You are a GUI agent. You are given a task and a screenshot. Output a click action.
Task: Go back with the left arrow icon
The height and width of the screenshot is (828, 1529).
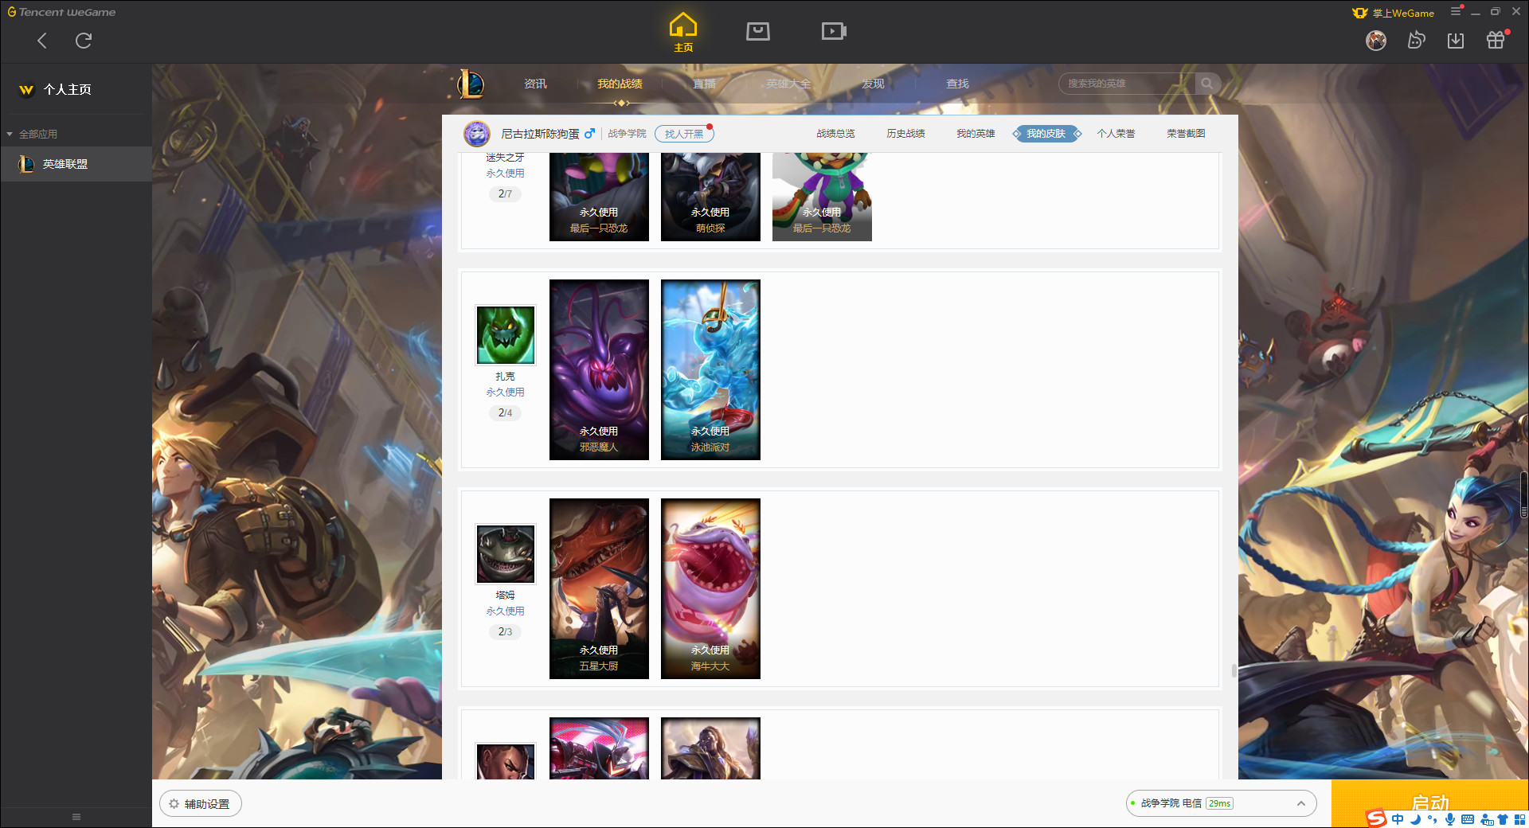pos(42,41)
